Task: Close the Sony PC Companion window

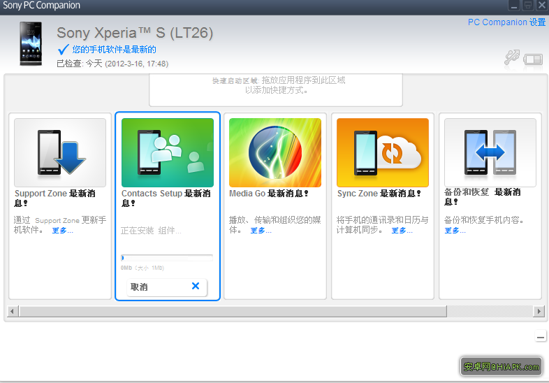Action: click(541, 6)
